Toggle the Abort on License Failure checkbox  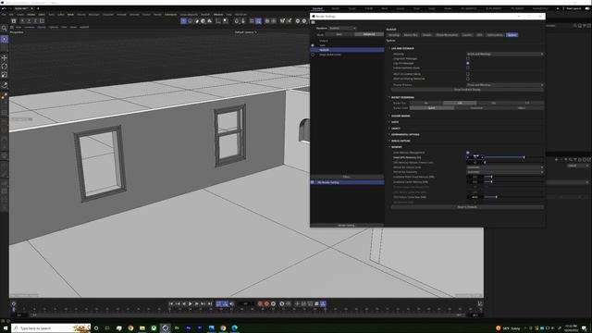click(468, 74)
